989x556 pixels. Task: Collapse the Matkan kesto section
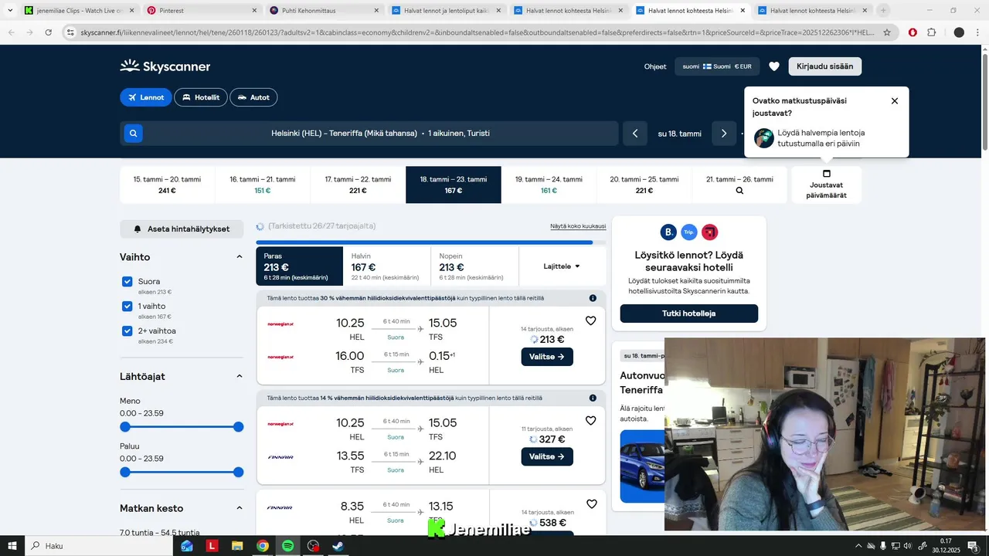pos(239,508)
